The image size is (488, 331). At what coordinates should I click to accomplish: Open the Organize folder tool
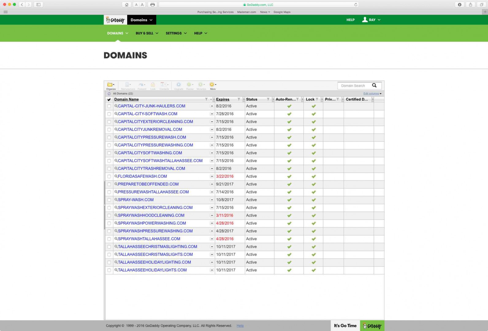[111, 86]
